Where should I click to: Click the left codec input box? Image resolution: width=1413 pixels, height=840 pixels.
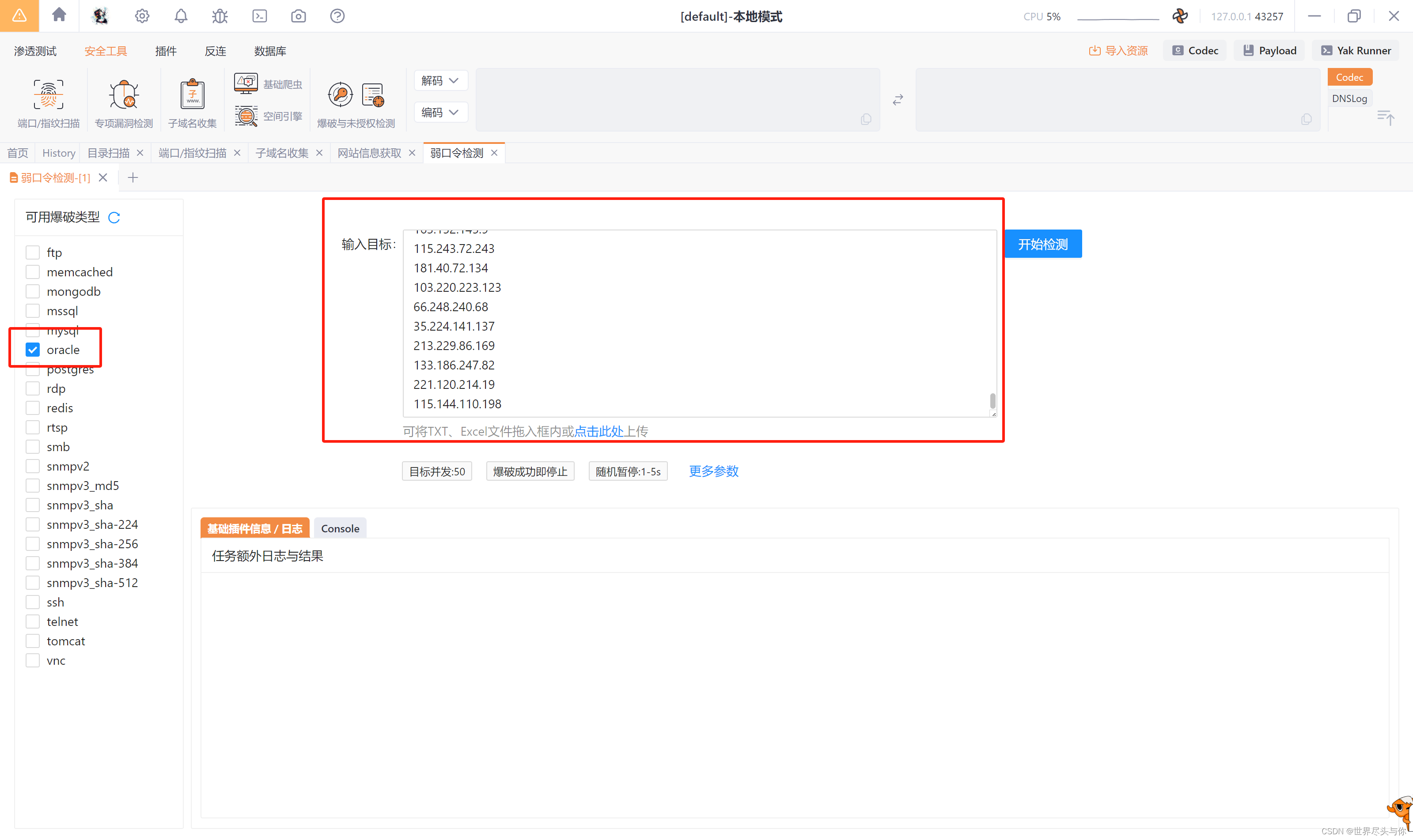[678, 100]
